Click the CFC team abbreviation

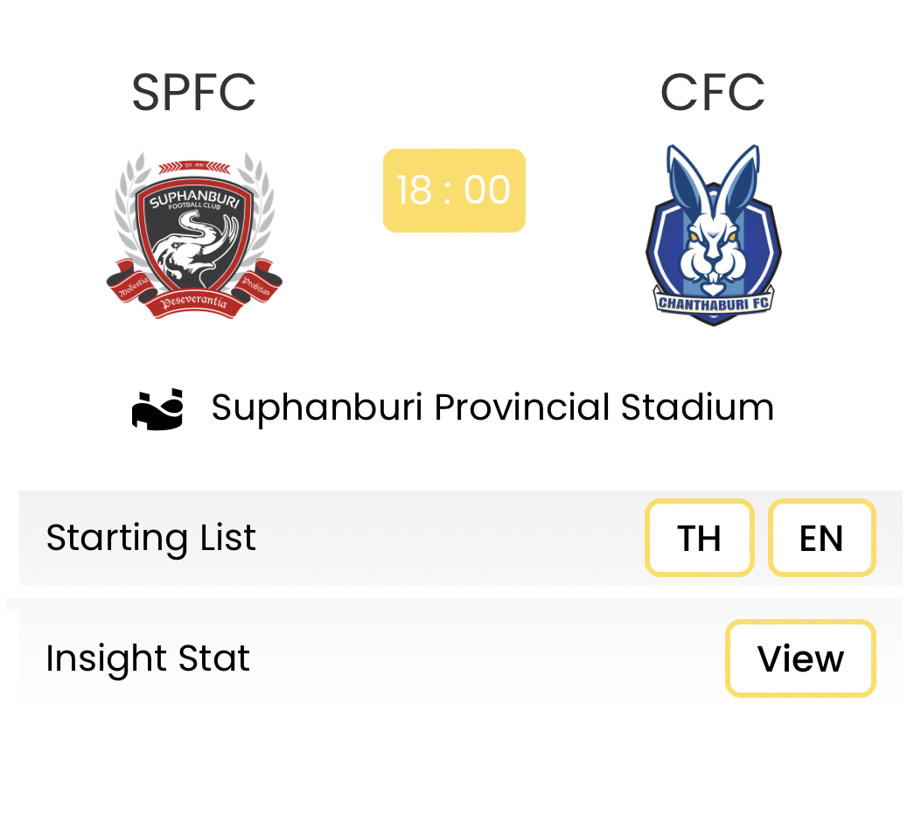[713, 92]
